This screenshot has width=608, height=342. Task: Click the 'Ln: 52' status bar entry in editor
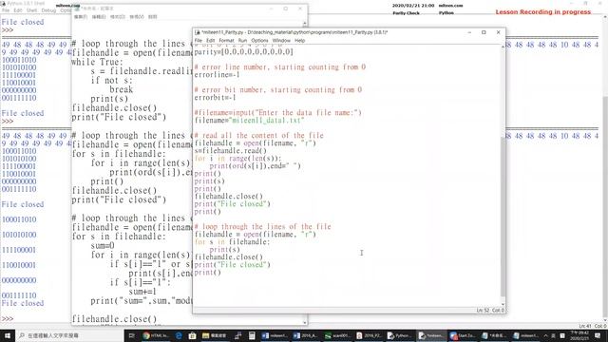coord(483,311)
